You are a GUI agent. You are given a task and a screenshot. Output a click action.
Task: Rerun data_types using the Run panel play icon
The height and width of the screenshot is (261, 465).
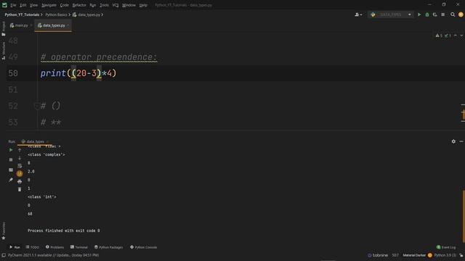(11, 150)
